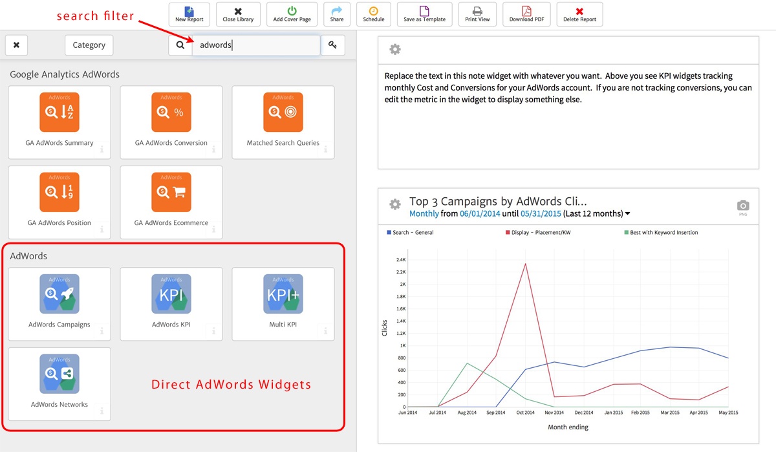The width and height of the screenshot is (776, 452).
Task: Click Save as Template
Action: (424, 14)
